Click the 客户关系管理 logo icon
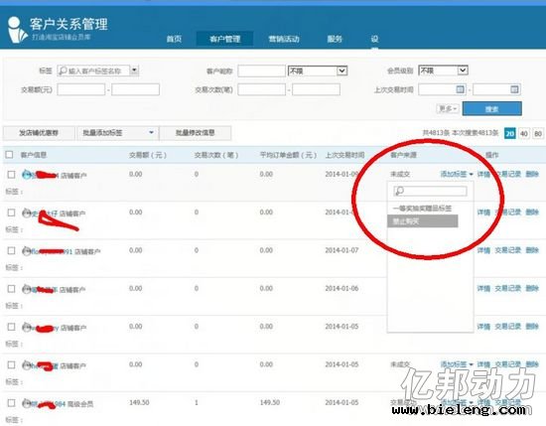Screen dimensions: 546x426 point(18,30)
